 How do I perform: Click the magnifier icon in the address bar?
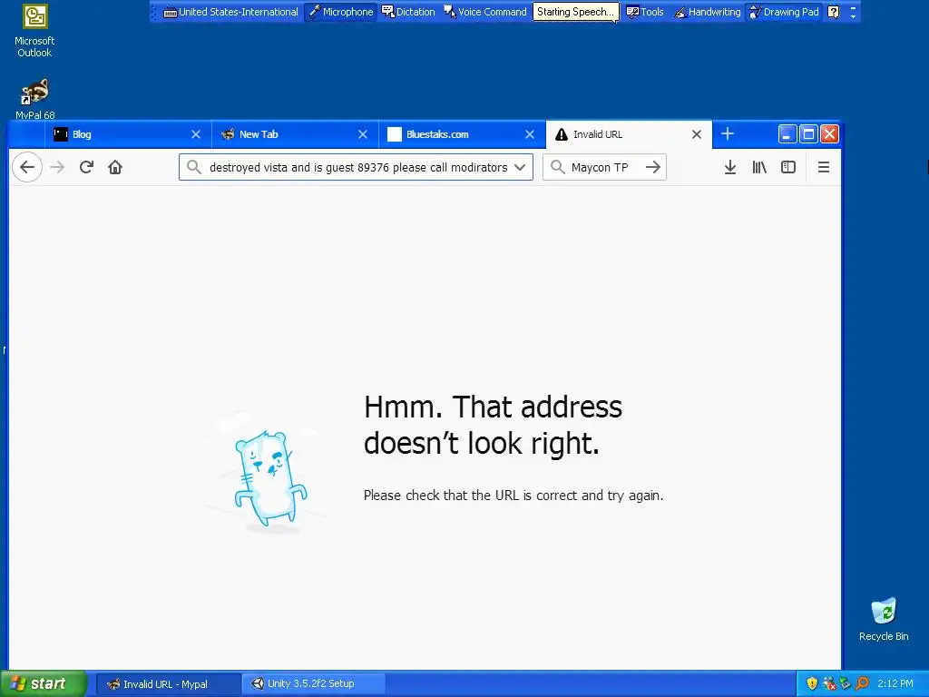click(x=194, y=167)
